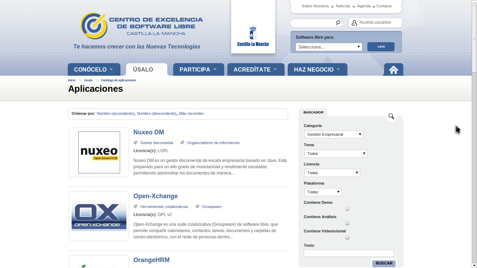477x268 pixels.
Task: Open Sobre Nosotros link
Action: (315, 6)
